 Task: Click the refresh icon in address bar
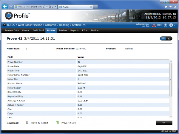tap(53, 7)
